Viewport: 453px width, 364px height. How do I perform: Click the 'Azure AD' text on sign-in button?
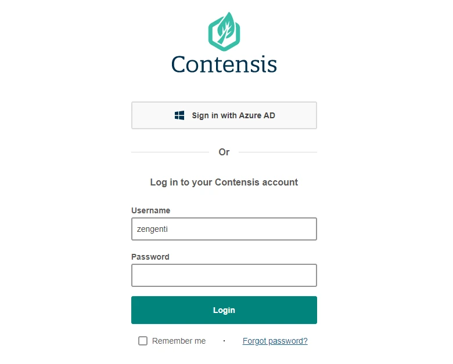tap(257, 115)
